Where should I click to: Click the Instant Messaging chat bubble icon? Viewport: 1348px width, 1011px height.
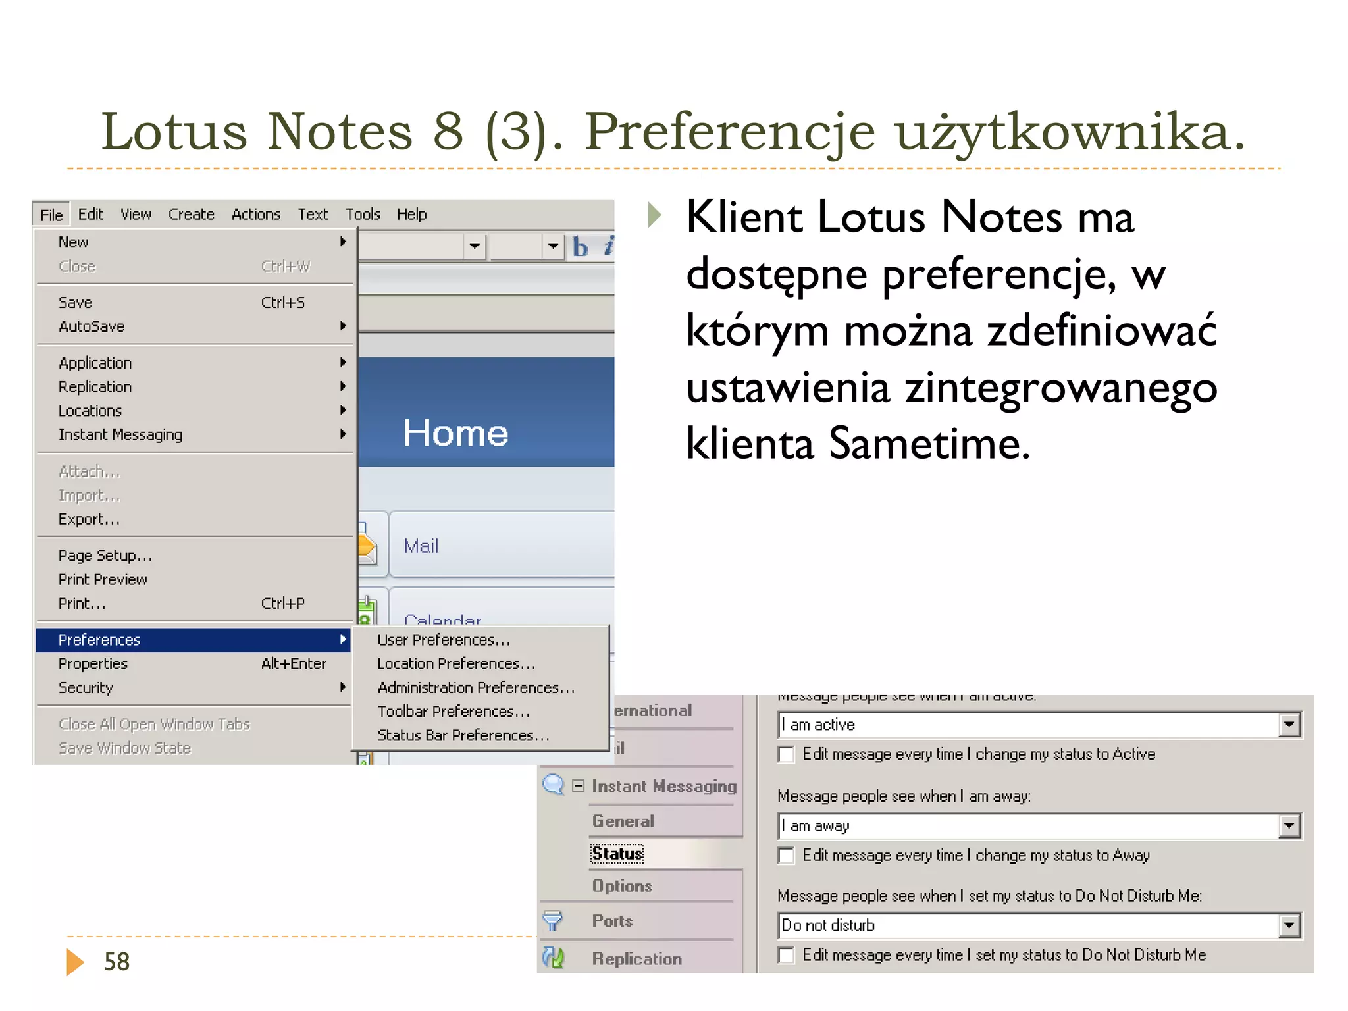click(x=554, y=785)
